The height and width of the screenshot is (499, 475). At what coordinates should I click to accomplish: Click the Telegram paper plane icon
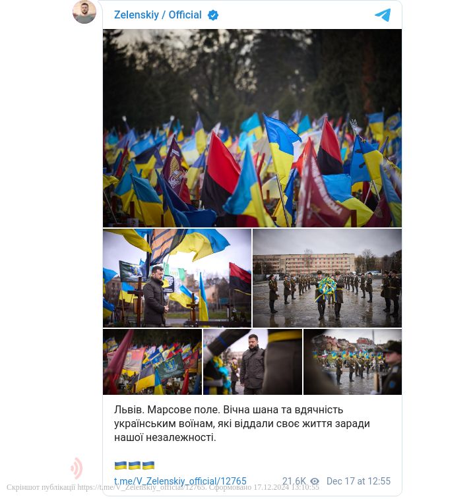pyautogui.click(x=383, y=15)
